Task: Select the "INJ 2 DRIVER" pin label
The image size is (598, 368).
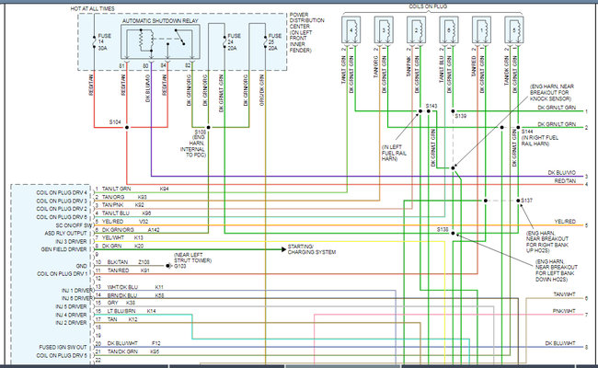Action: (x=72, y=323)
